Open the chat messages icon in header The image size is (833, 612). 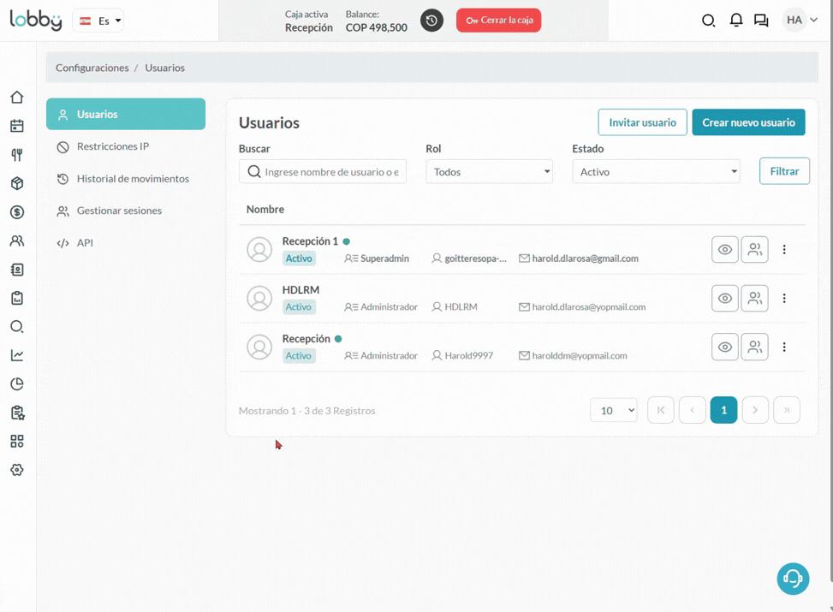click(x=761, y=21)
